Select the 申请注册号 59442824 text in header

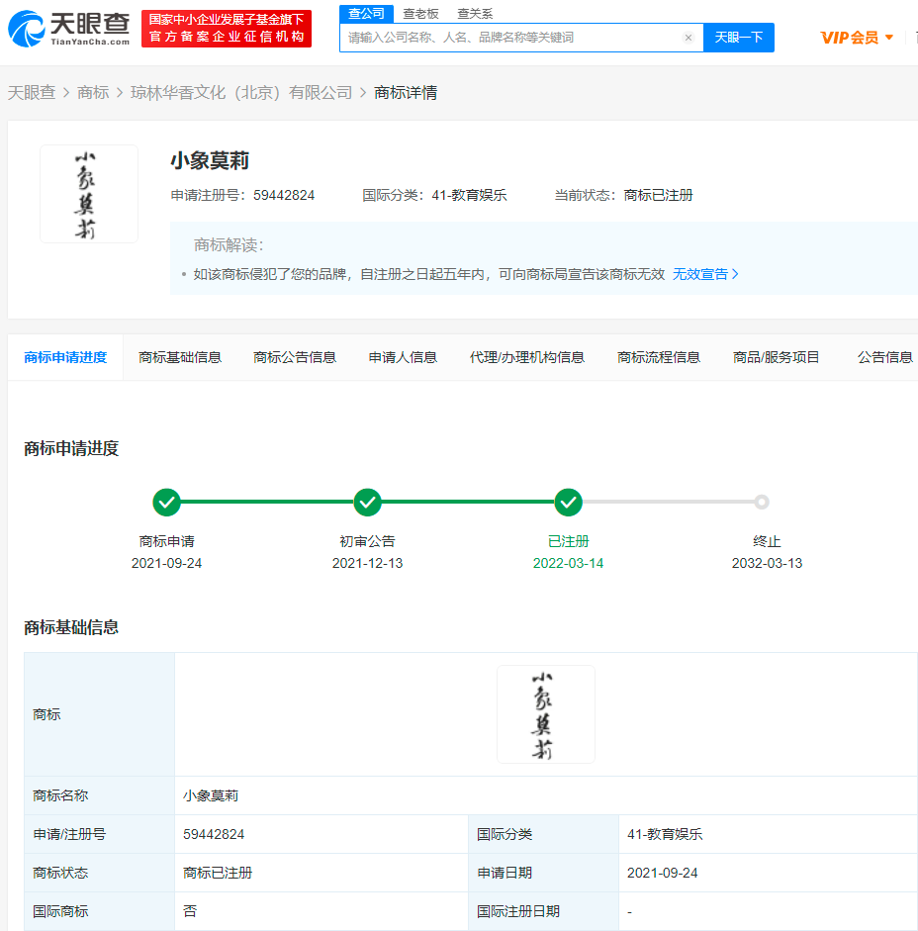click(x=242, y=195)
